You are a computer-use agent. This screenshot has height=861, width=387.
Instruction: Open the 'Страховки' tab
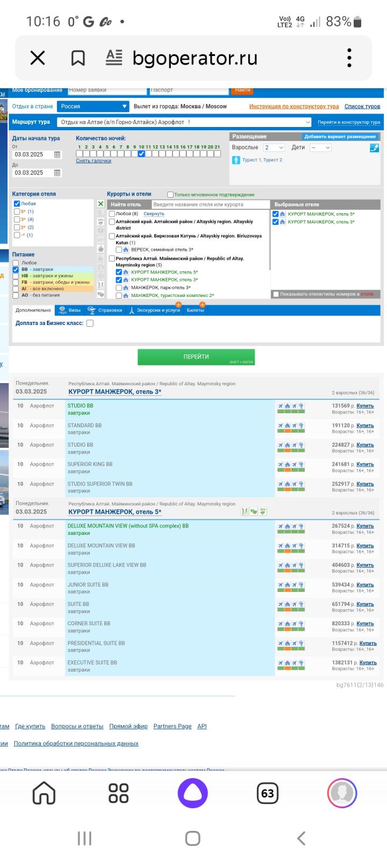[x=105, y=310]
